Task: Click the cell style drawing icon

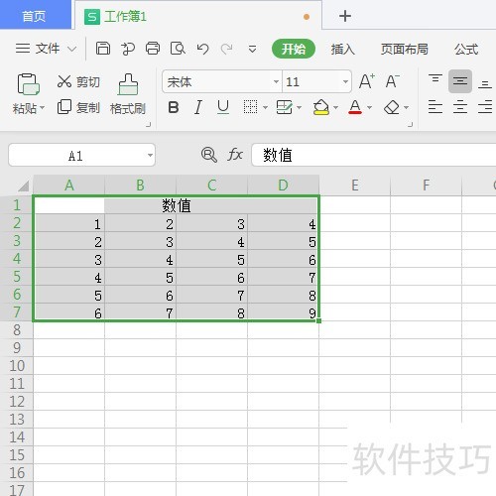Action: [x=285, y=107]
